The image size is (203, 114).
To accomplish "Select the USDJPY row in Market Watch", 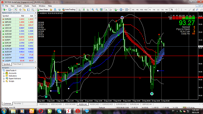I will pos(18,25).
